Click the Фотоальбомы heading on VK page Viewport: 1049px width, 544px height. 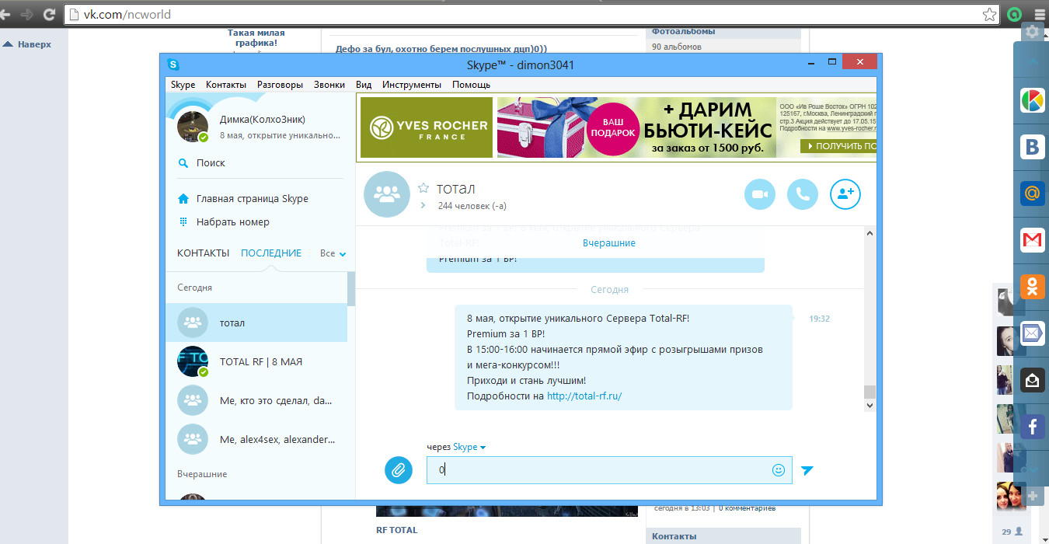[x=683, y=32]
